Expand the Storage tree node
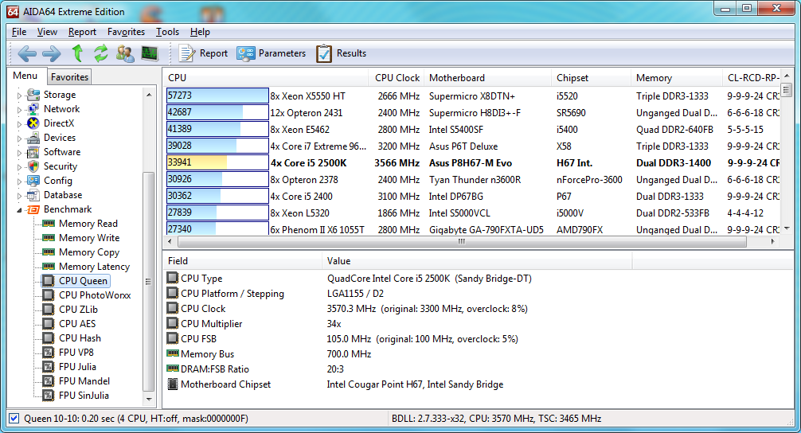Image resolution: width=801 pixels, height=433 pixels. click(19, 95)
